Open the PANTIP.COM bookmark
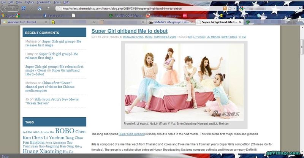 (126, 16)
